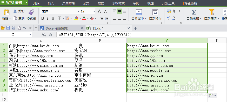Viewport: 227px width, 102px height.
Task: Toggle Italic formatting
Action: (x=48, y=18)
